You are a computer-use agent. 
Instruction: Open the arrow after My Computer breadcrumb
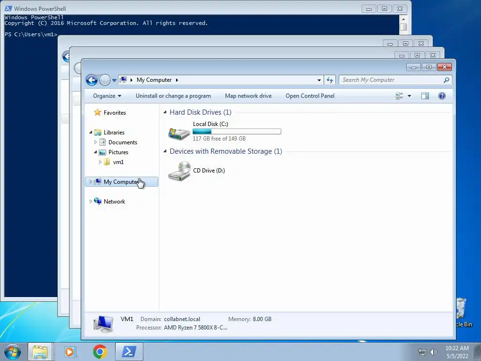[177, 80]
